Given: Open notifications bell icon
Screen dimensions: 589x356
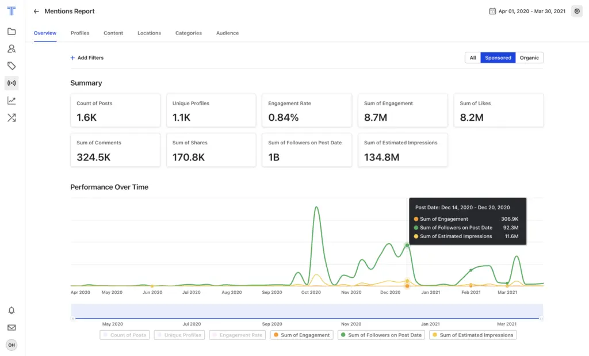Looking at the screenshot, I should pos(12,311).
